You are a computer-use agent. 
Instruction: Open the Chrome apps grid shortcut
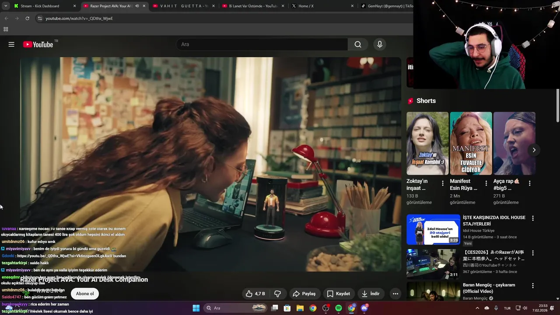point(6,29)
